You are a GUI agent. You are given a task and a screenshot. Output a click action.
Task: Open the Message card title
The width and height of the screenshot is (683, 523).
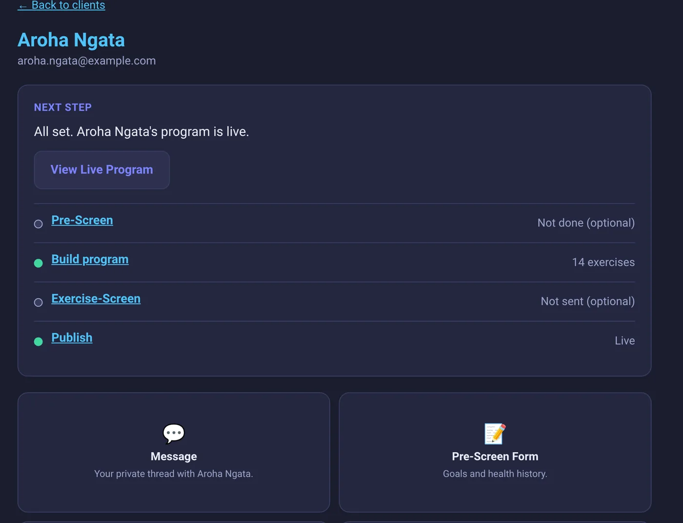point(174,457)
